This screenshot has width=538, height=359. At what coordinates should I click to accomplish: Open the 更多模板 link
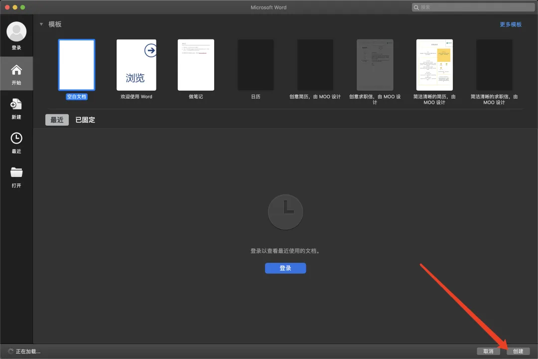point(511,24)
